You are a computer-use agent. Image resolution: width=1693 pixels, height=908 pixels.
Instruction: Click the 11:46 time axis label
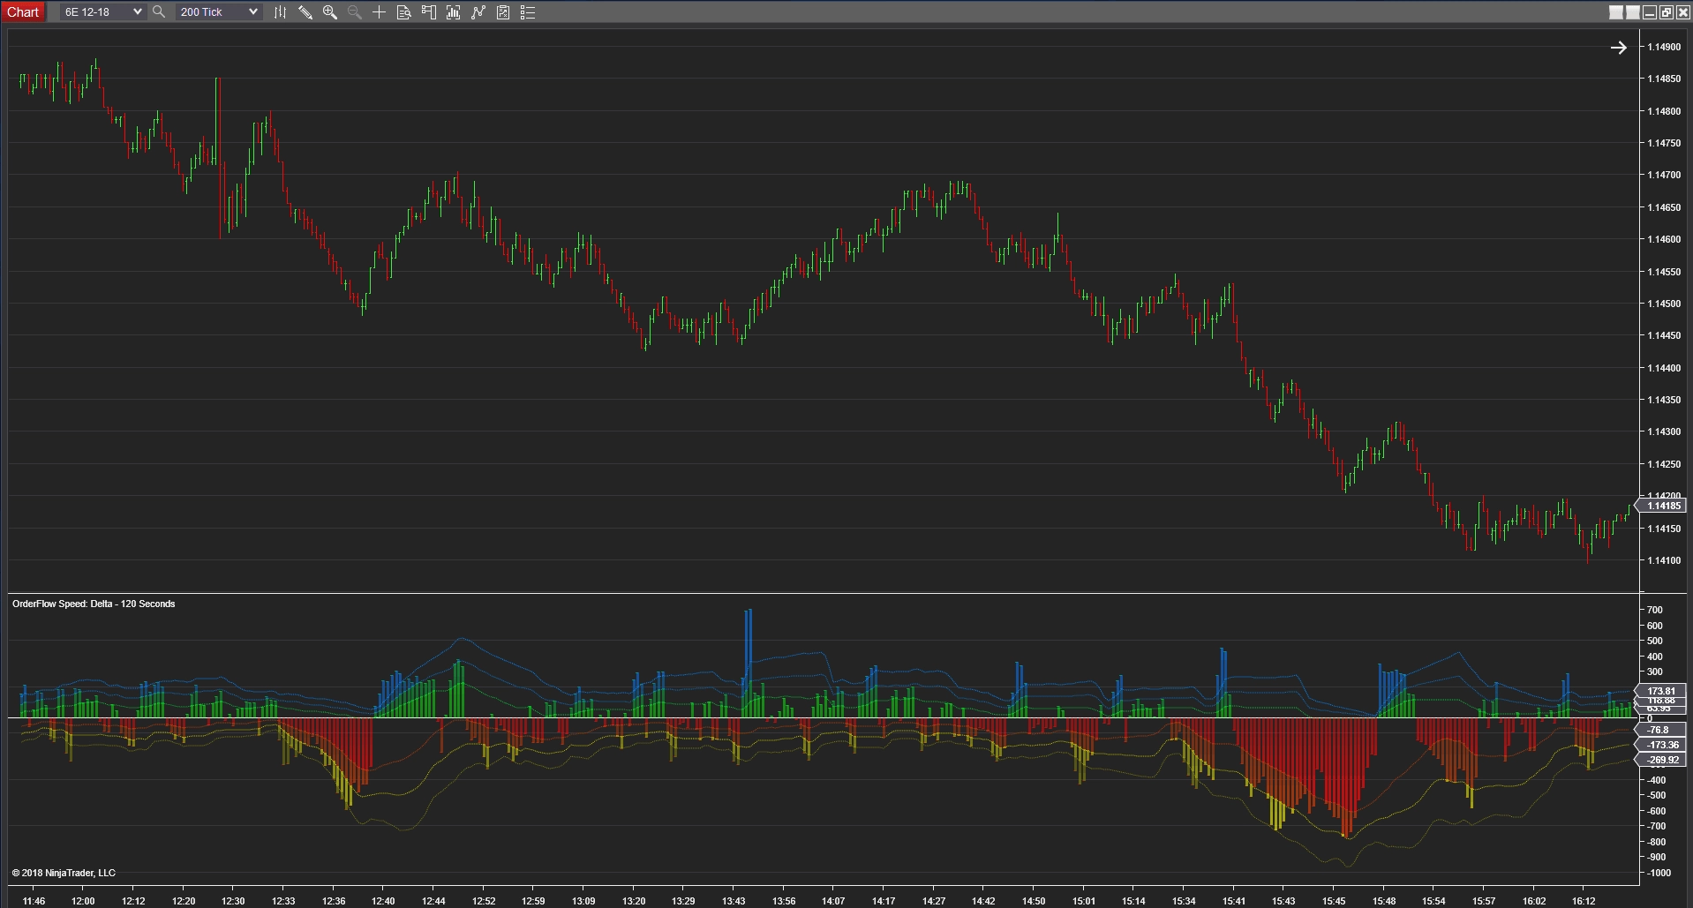(34, 901)
